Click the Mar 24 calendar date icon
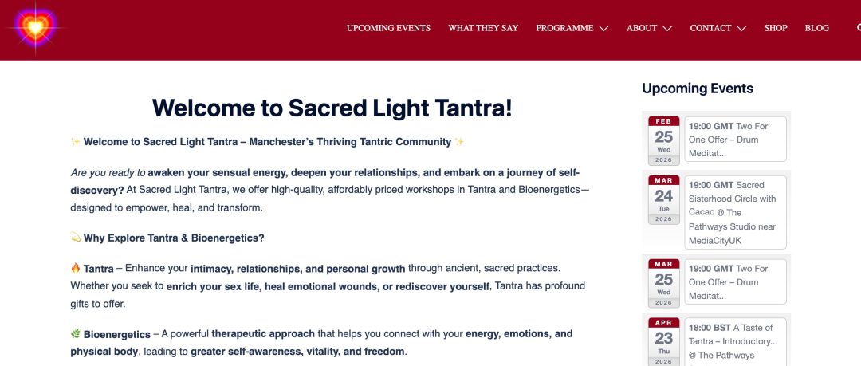The width and height of the screenshot is (861, 366). 663,200
